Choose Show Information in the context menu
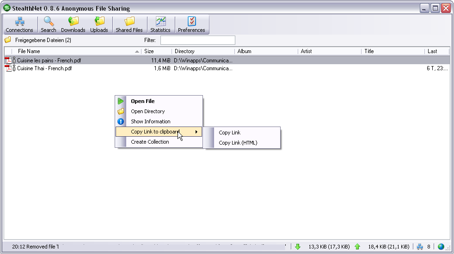Image resolution: width=454 pixels, height=254 pixels. (x=159, y=121)
